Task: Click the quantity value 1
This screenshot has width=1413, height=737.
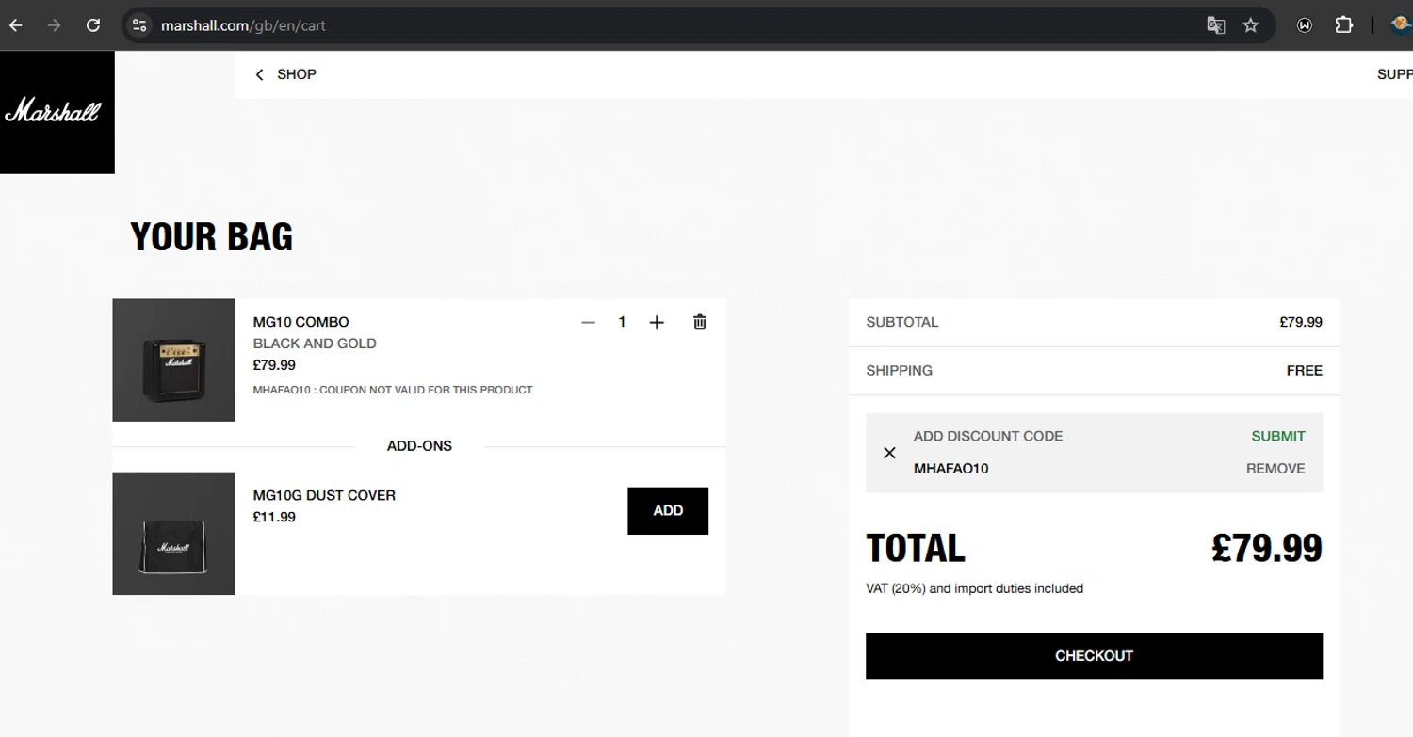Action: tap(622, 322)
